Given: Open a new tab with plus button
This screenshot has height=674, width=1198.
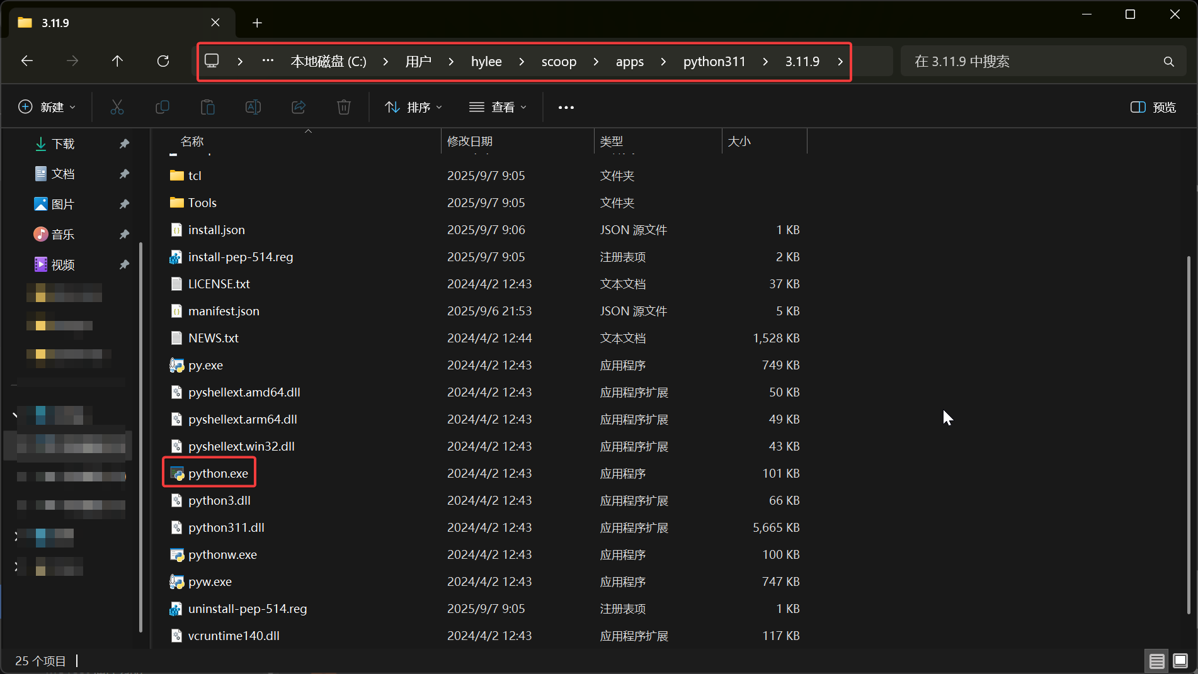Looking at the screenshot, I should tap(257, 23).
